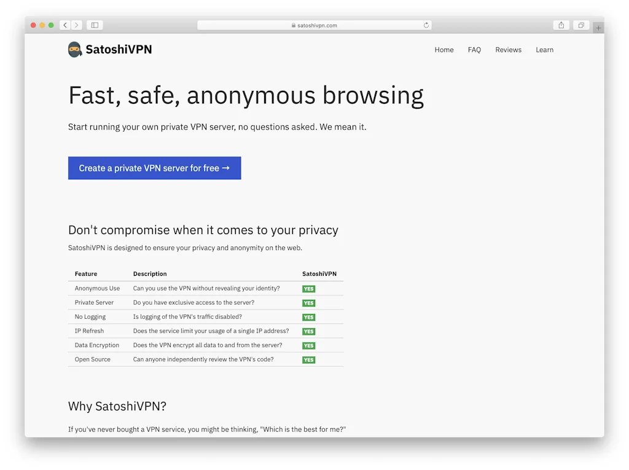This screenshot has width=629, height=470.
Task: Click the SatoshiVPN ninja logo
Action: [x=74, y=49]
